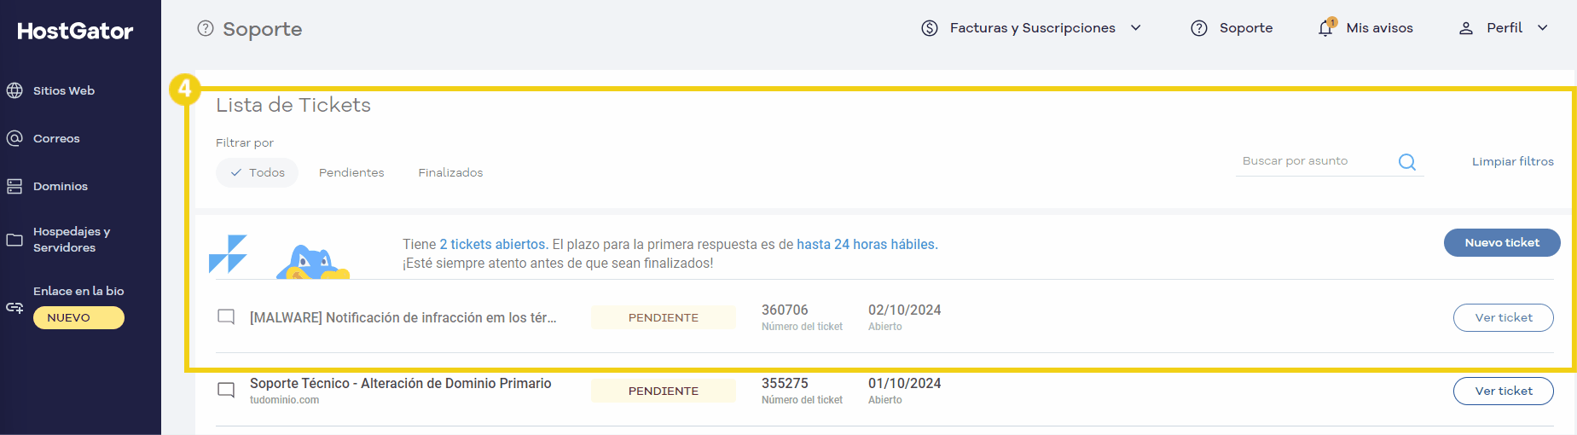The image size is (1577, 435).
Task: Click the Dominios server icon
Action: 14,186
